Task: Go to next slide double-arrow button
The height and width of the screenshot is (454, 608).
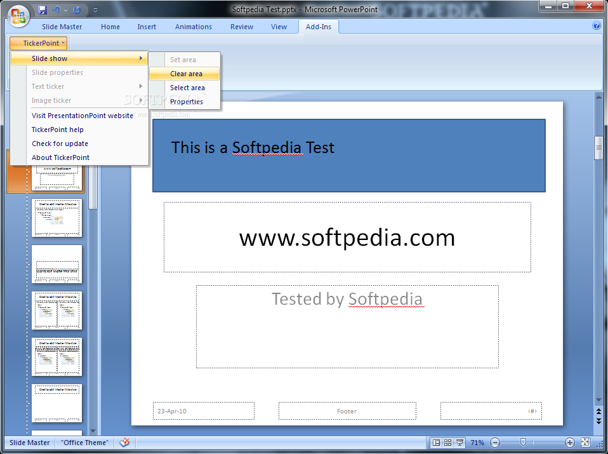Action: pyautogui.click(x=598, y=420)
